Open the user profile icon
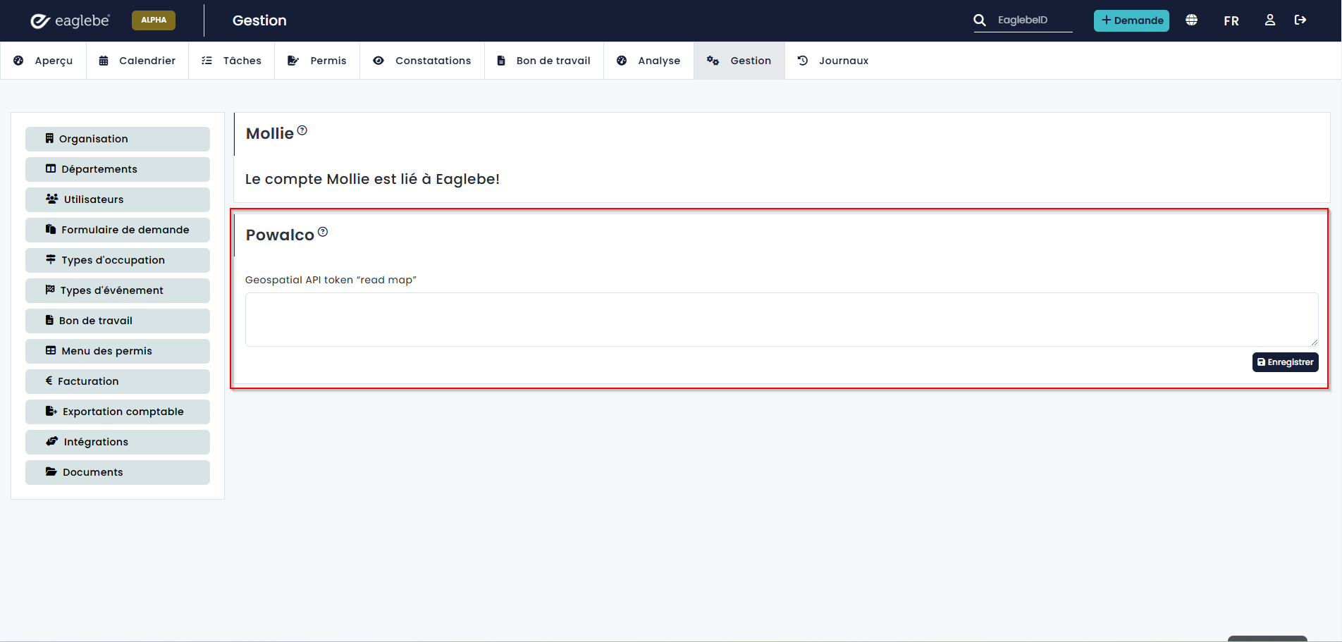Image resolution: width=1342 pixels, height=642 pixels. [x=1270, y=20]
